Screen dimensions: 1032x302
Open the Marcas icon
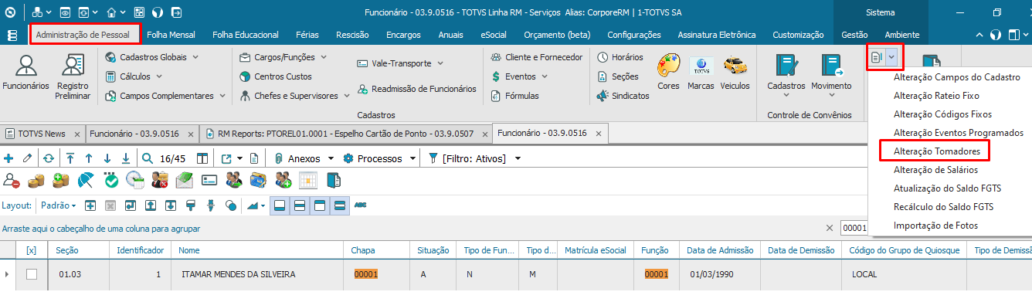coord(701,73)
